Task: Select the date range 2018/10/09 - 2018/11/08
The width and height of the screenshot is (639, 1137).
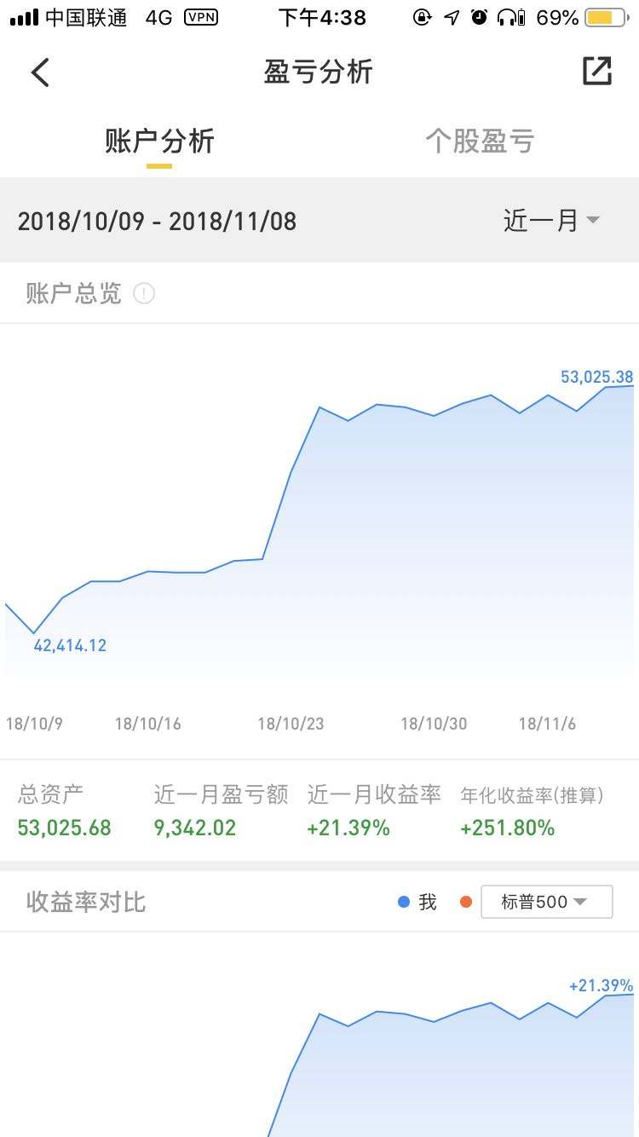Action: pyautogui.click(x=157, y=222)
